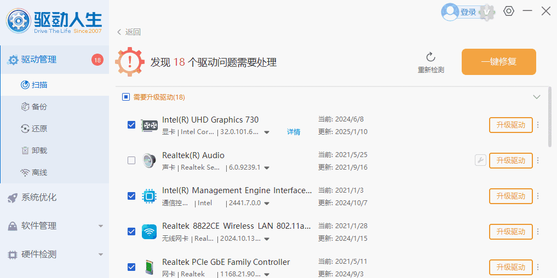Expand the 软件管理 submenu arrow
The height and width of the screenshot is (278, 557).
[x=101, y=226]
